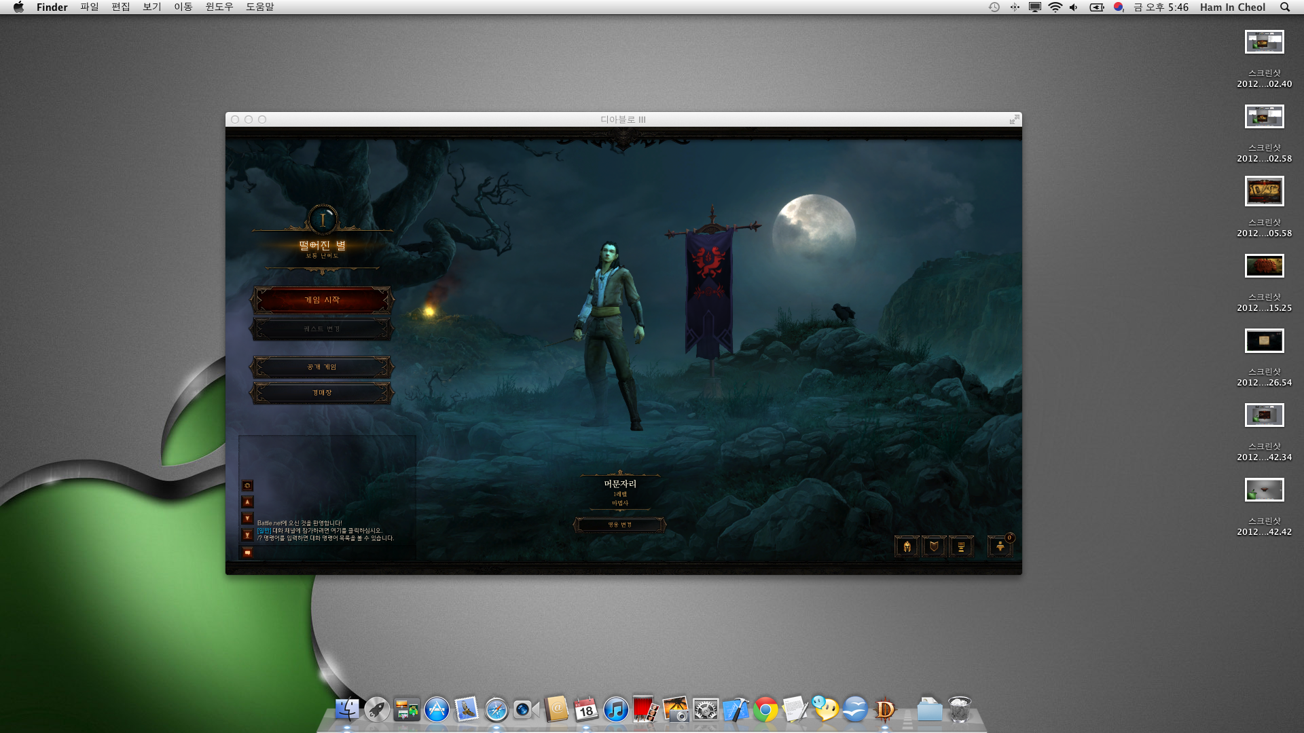This screenshot has width=1304, height=733.
Task: Launch Safari from the Dock
Action: tap(496, 709)
